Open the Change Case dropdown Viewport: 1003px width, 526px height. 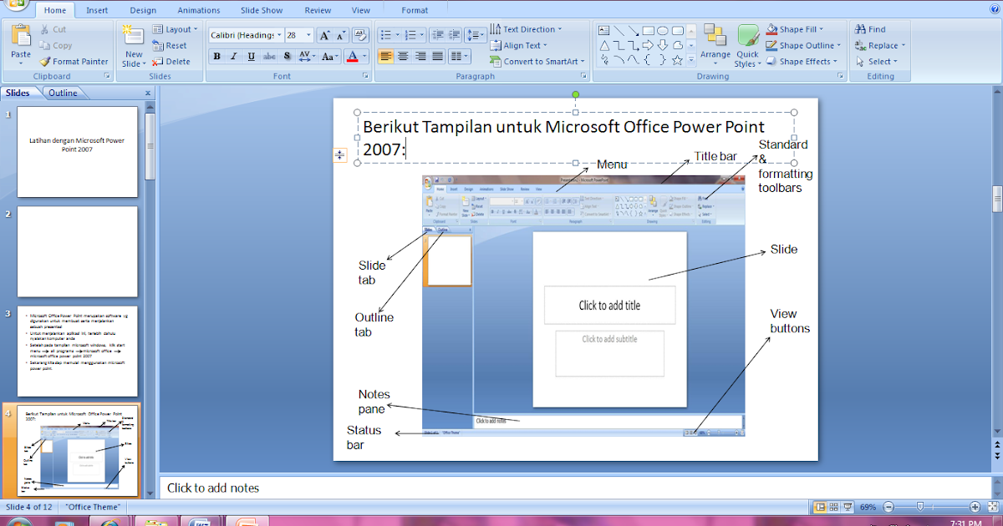pyautogui.click(x=330, y=57)
